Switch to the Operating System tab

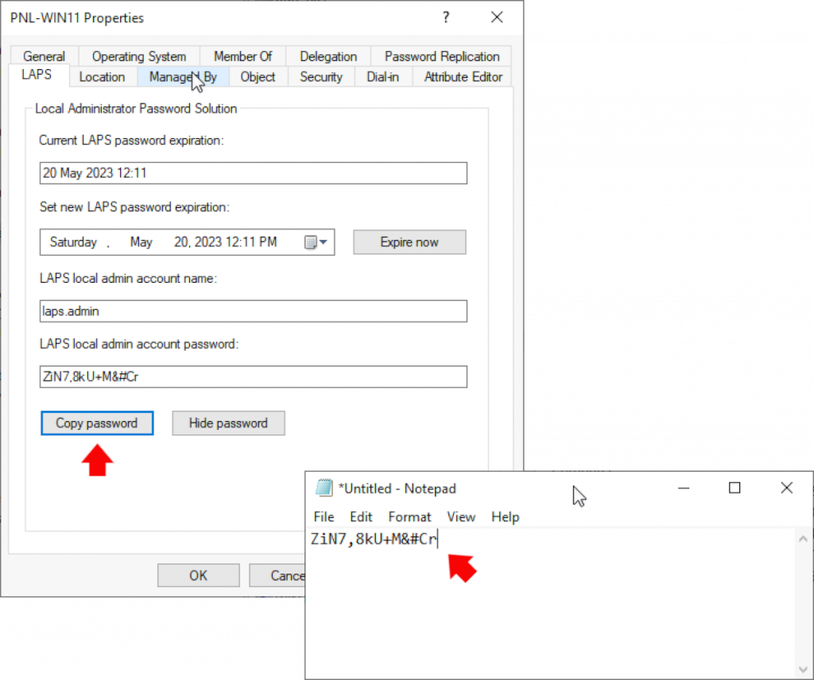(x=138, y=56)
